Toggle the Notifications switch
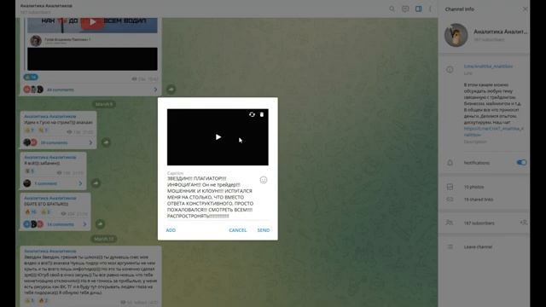Viewport: 546px width, 307px height. coord(521,163)
